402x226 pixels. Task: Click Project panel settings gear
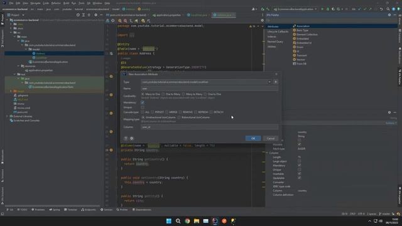pos(95,15)
